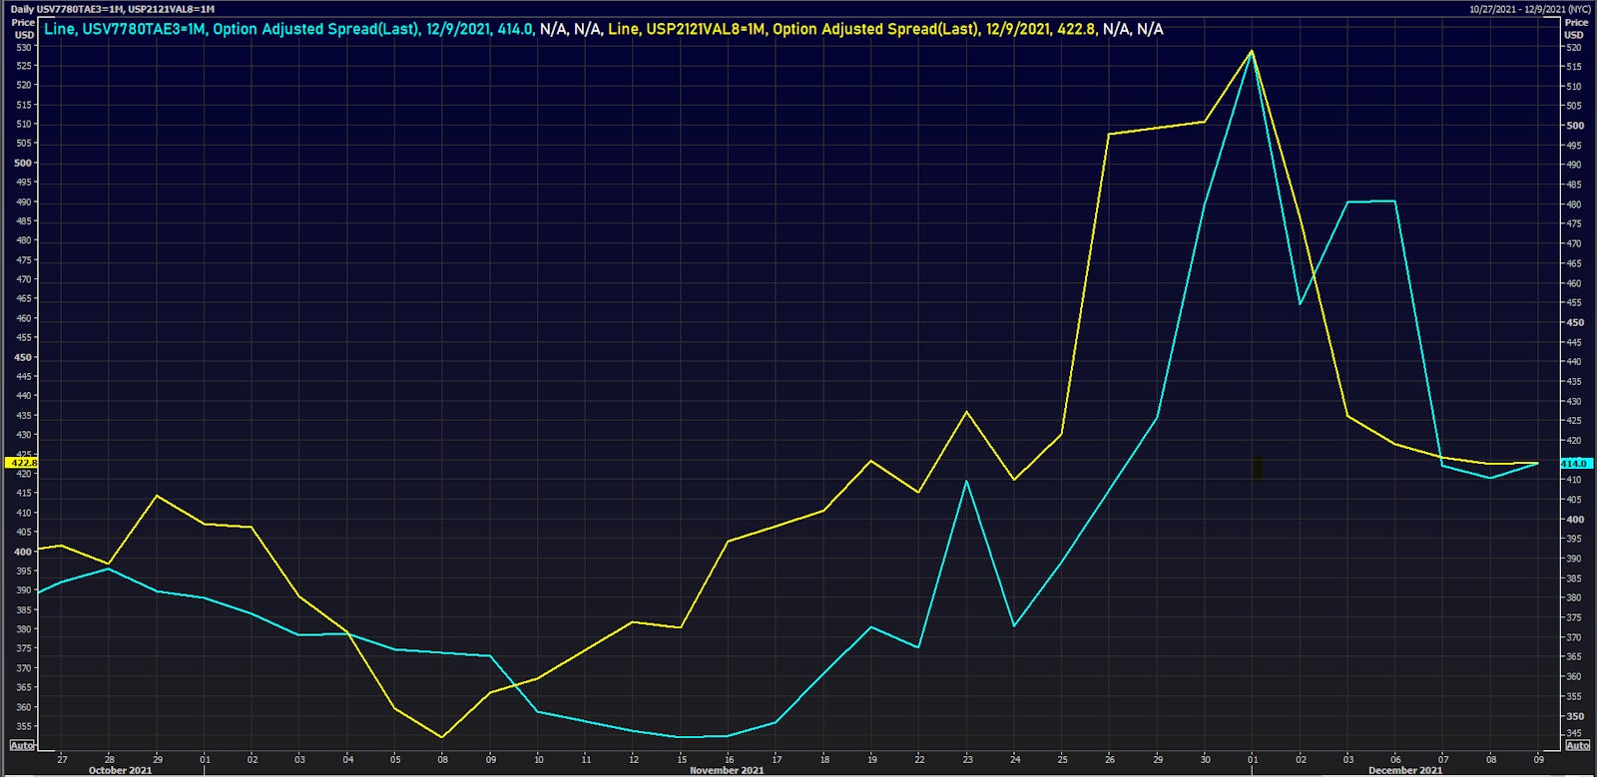Click the yellow line's low point above 08

442,737
